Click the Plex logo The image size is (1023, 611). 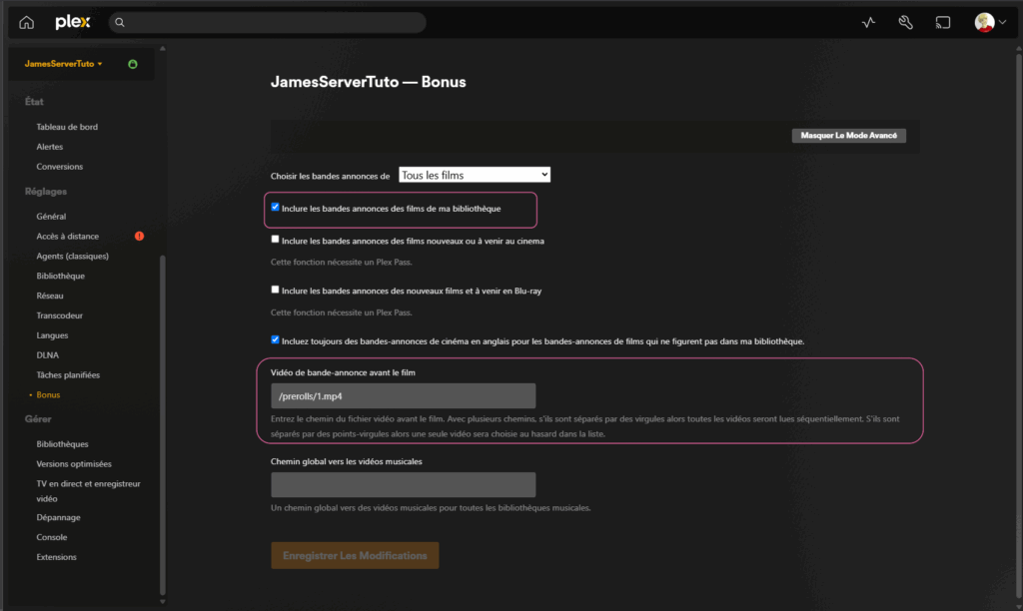(x=72, y=22)
